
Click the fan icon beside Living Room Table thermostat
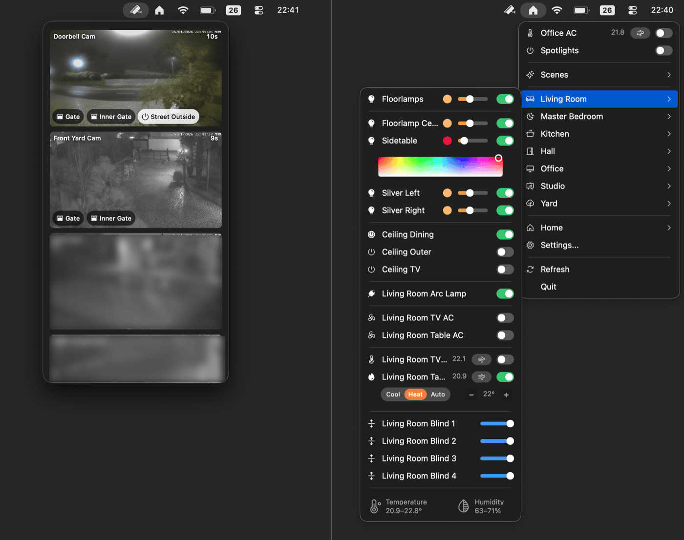tap(481, 377)
